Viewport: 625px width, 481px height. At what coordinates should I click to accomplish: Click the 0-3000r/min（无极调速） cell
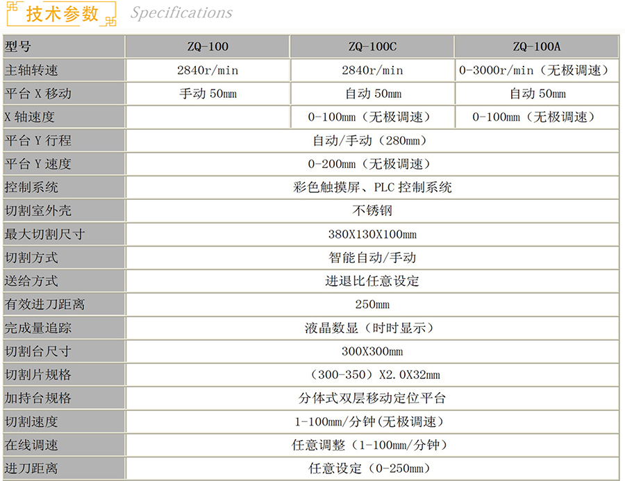pyautogui.click(x=537, y=71)
